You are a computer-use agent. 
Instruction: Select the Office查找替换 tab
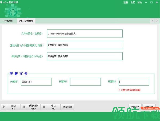(x=26, y=21)
